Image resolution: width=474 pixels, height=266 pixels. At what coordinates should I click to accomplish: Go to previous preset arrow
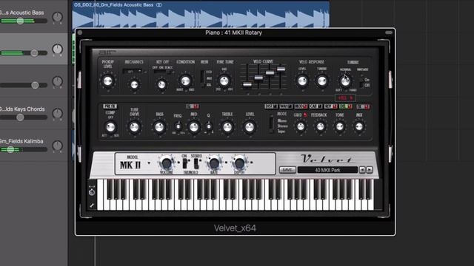click(x=362, y=170)
